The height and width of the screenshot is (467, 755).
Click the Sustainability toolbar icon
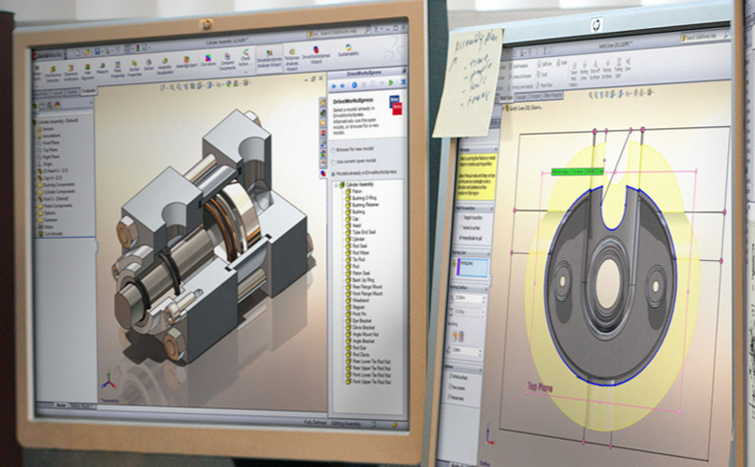(348, 49)
